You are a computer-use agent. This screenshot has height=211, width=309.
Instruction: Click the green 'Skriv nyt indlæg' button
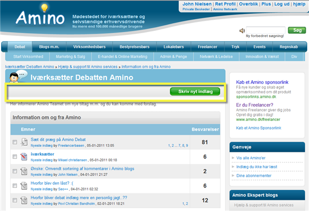pos(195,91)
